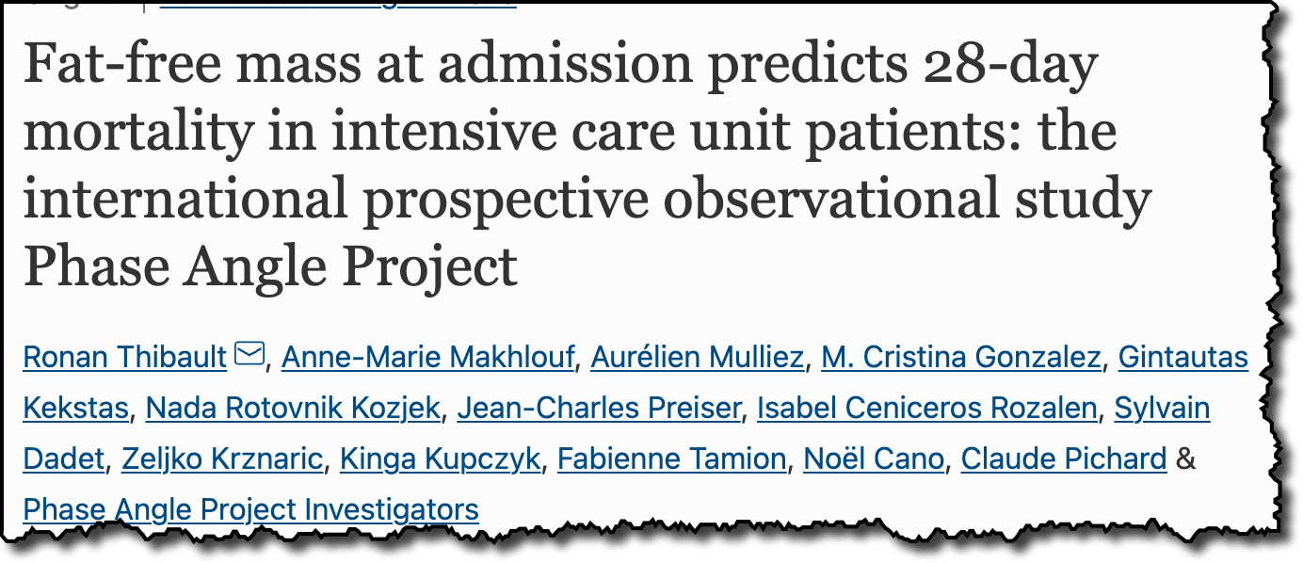The width and height of the screenshot is (1303, 563).
Task: Click the article title heading
Action: (587, 166)
